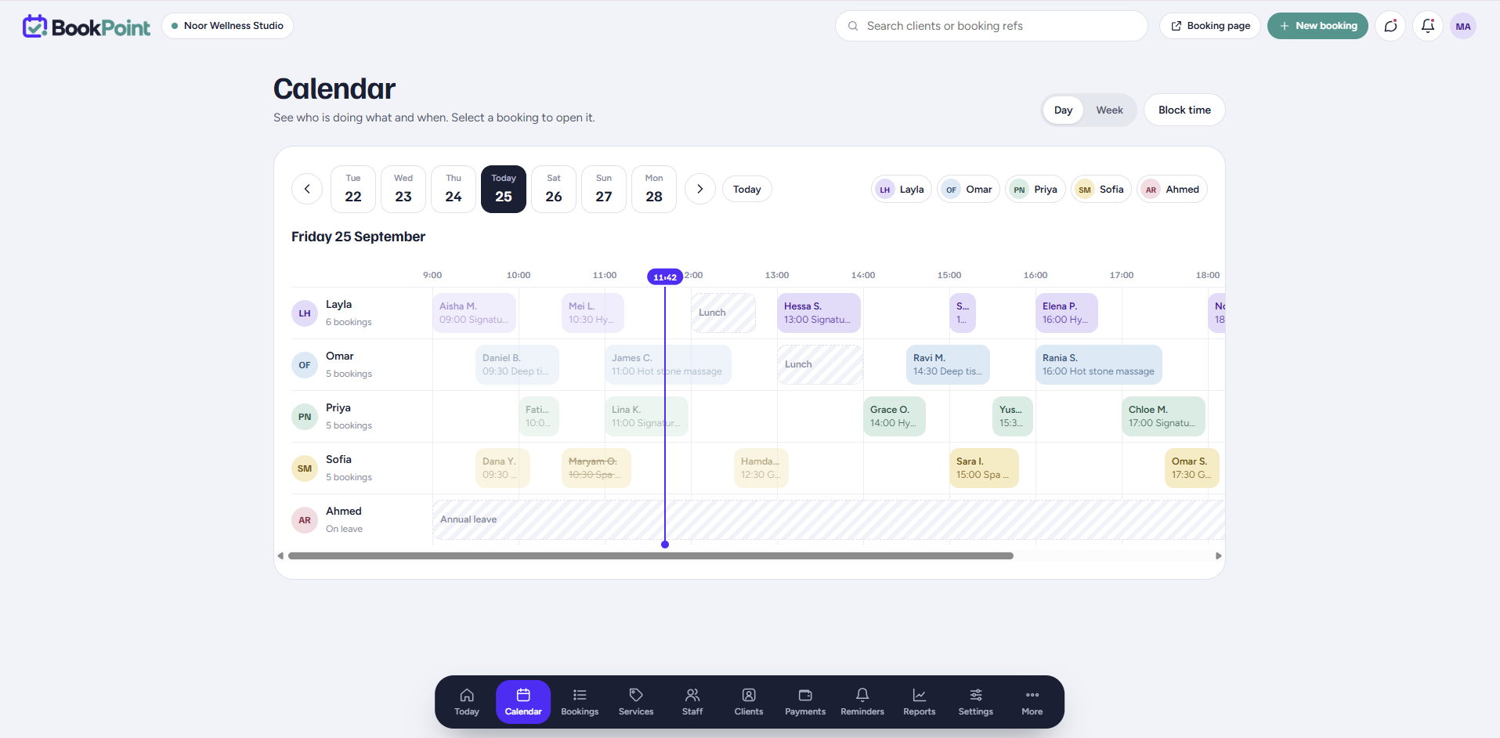Open Settings in the bottom navigation
This screenshot has width=1500, height=738.
(976, 702)
